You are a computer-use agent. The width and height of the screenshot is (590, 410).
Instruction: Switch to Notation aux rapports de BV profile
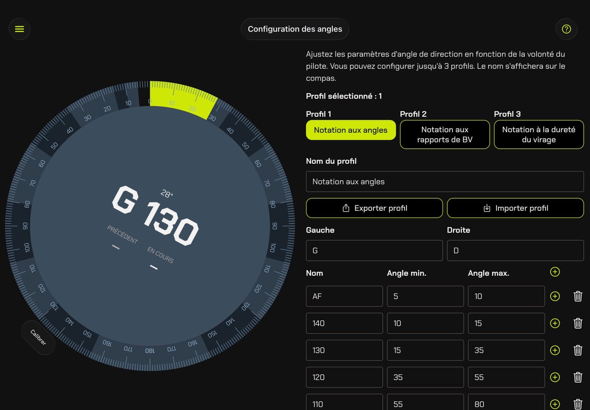click(445, 135)
